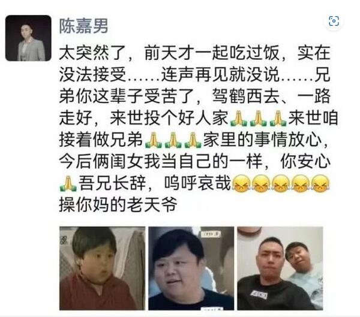Open the 陈嘉男 username link
The width and height of the screenshot is (360, 317).
pos(83,26)
